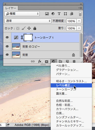Create a new layer icon

(67, 61)
